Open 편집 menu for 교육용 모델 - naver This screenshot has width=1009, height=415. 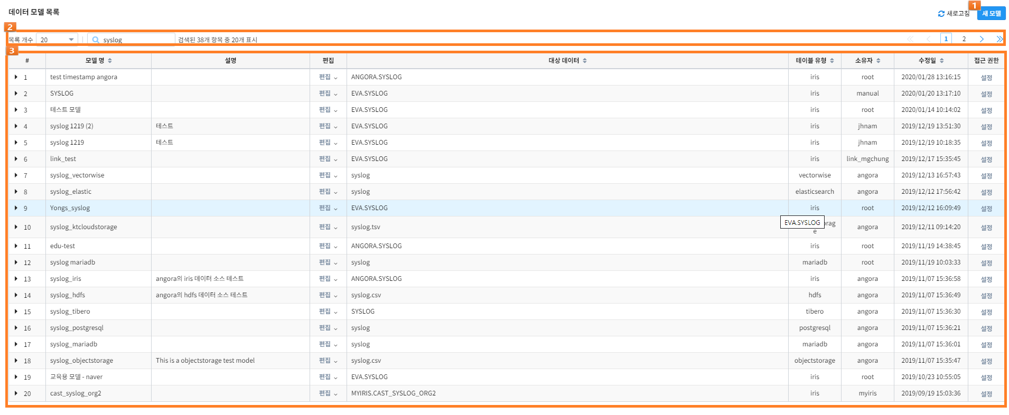328,377
